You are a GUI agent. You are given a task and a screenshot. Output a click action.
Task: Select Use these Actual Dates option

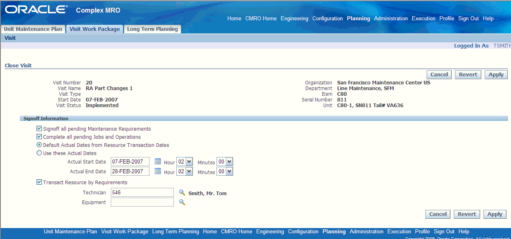coord(39,153)
